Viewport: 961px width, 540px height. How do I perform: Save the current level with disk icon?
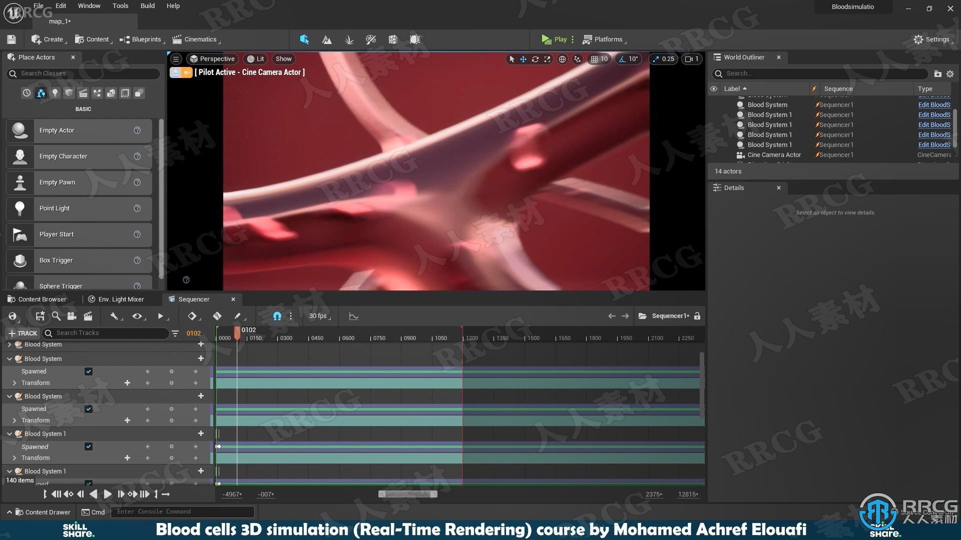pyautogui.click(x=12, y=39)
